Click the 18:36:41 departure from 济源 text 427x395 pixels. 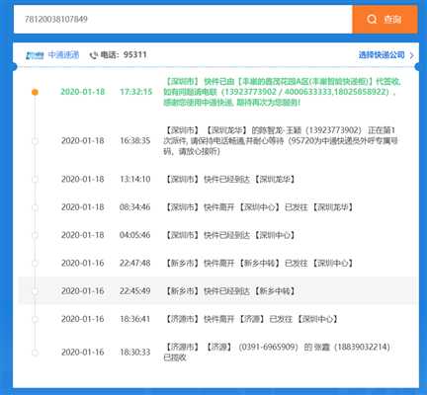point(252,319)
